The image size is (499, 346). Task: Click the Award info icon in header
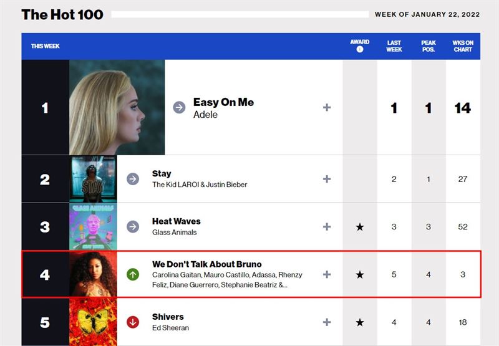(360, 50)
